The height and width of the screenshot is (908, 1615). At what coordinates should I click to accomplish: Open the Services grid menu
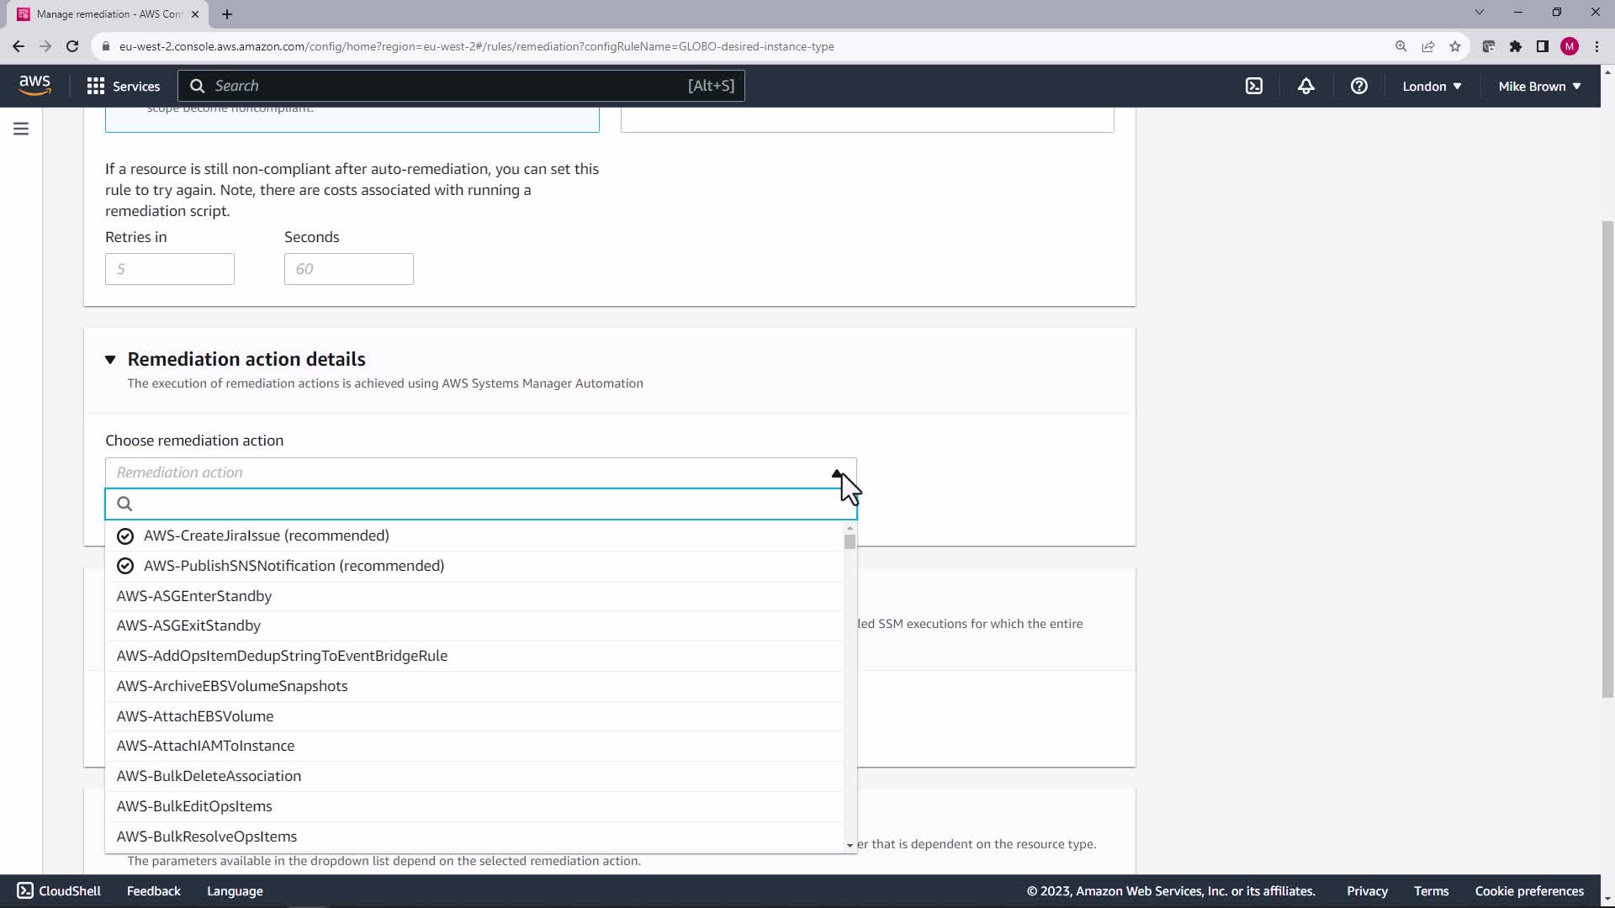[x=123, y=86]
